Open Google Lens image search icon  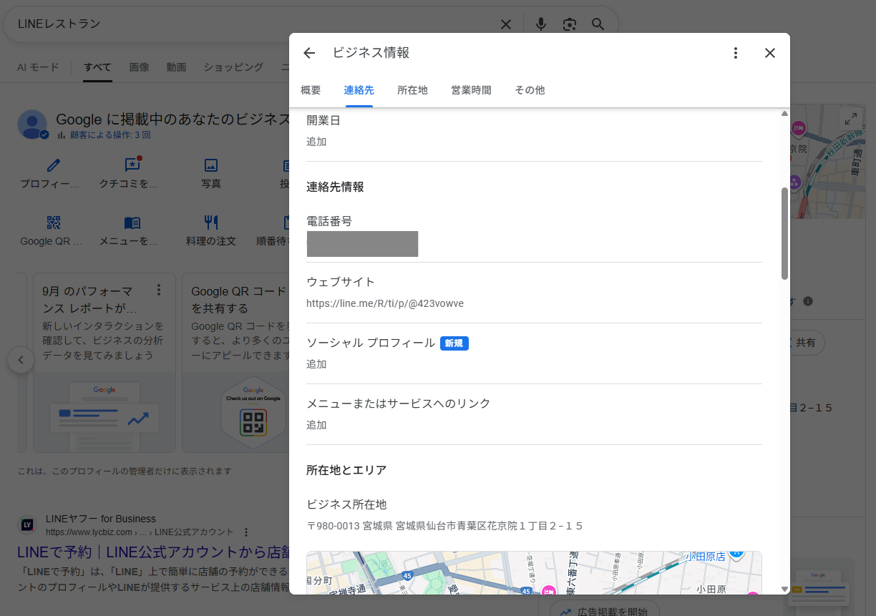(570, 24)
